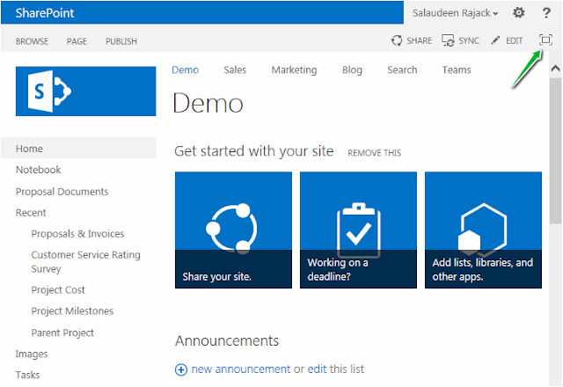Screen dimensions: 563x387
Task: Click the new announcement link
Action: tap(240, 369)
